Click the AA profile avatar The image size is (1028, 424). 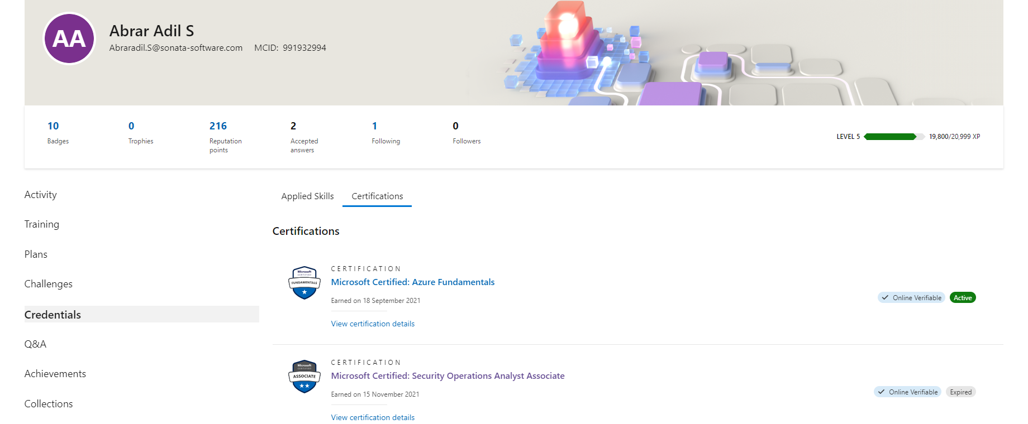[x=69, y=38]
